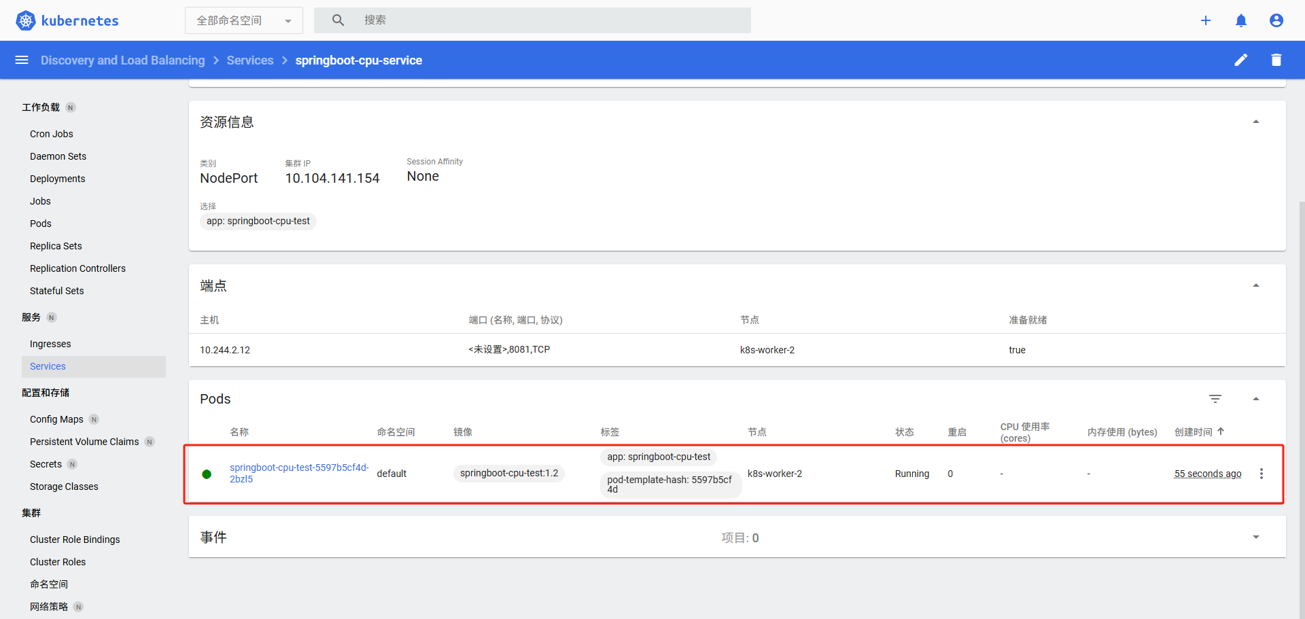Open Stateful Sets in sidebar
Image resolution: width=1305 pixels, height=619 pixels.
(57, 291)
